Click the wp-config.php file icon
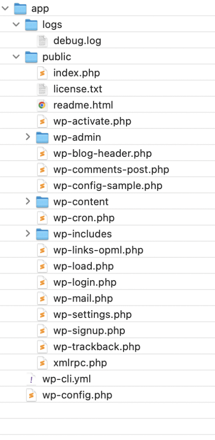Image resolution: width=215 pixels, height=440 pixels. pos(31,395)
